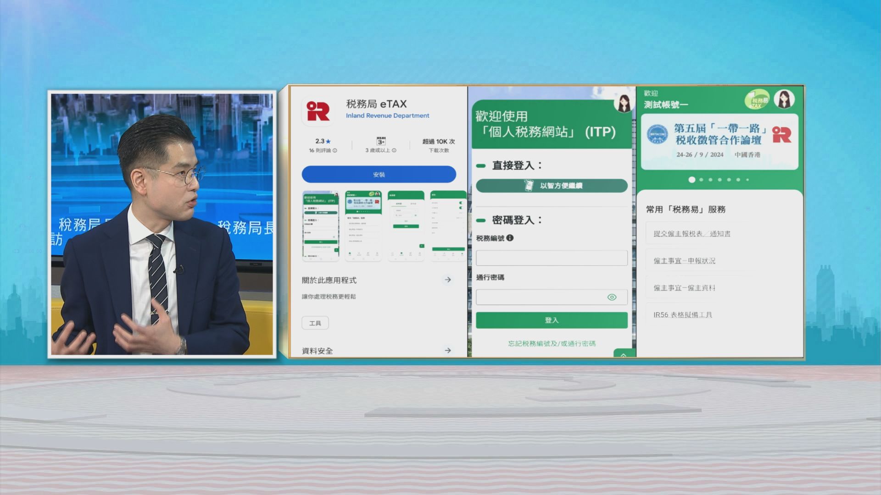Click the 稅務易 eTAX logo badge
The height and width of the screenshot is (495, 881).
click(757, 100)
